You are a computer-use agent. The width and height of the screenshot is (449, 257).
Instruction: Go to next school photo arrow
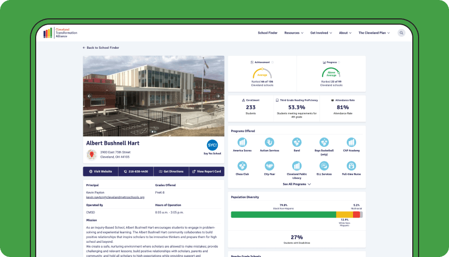click(218, 96)
